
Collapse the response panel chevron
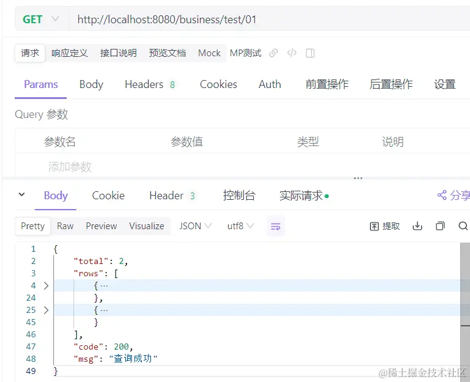pos(21,195)
